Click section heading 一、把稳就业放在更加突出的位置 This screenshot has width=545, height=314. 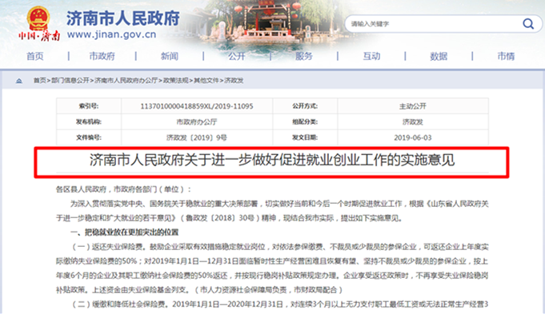coord(125,233)
